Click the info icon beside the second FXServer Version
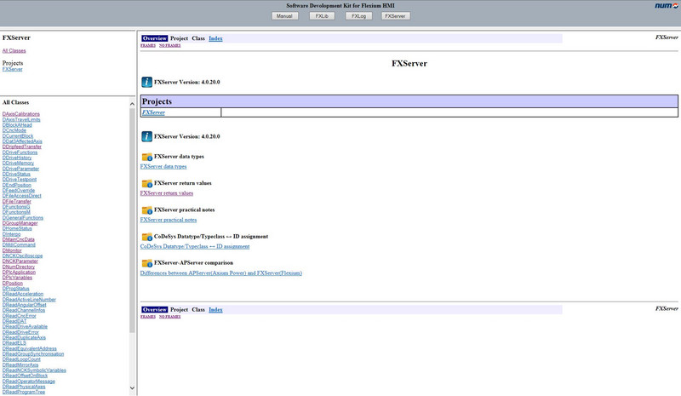 [146, 136]
